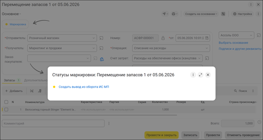
Task: Open the toolbar's more options menu next to Настройка
Action: [x=258, y=14]
